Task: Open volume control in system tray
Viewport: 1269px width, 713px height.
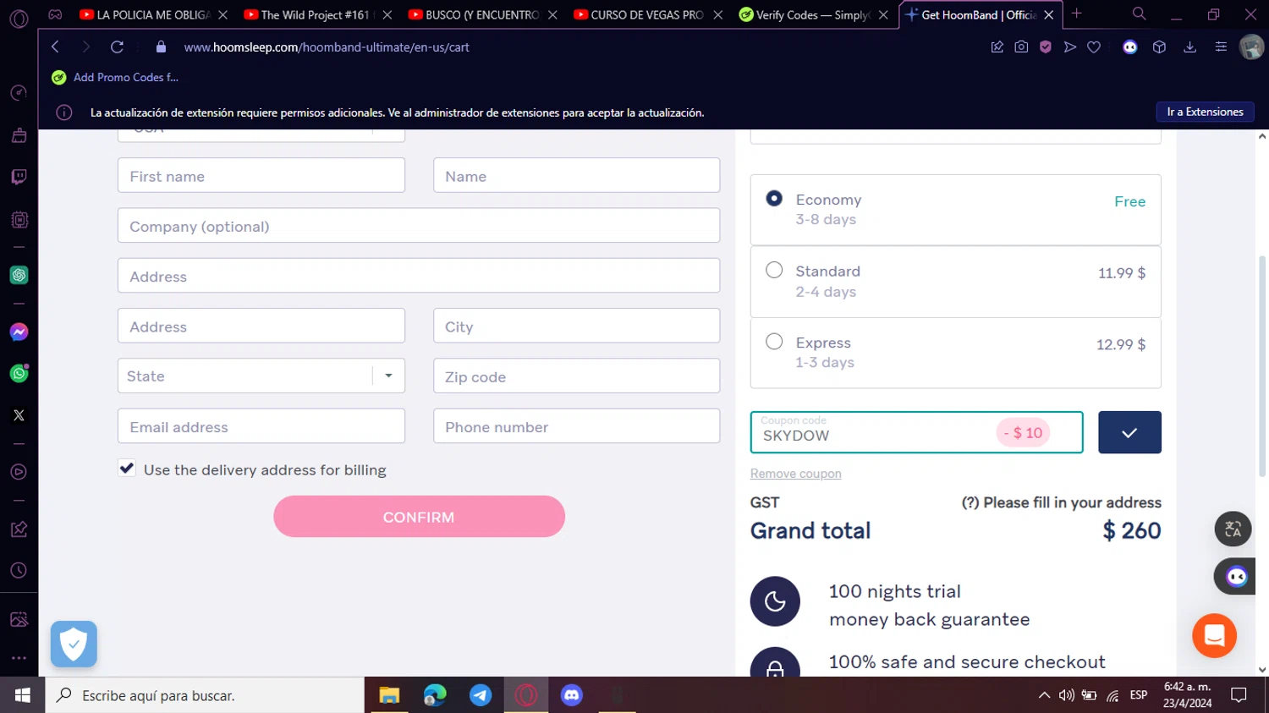Action: [1067, 695]
